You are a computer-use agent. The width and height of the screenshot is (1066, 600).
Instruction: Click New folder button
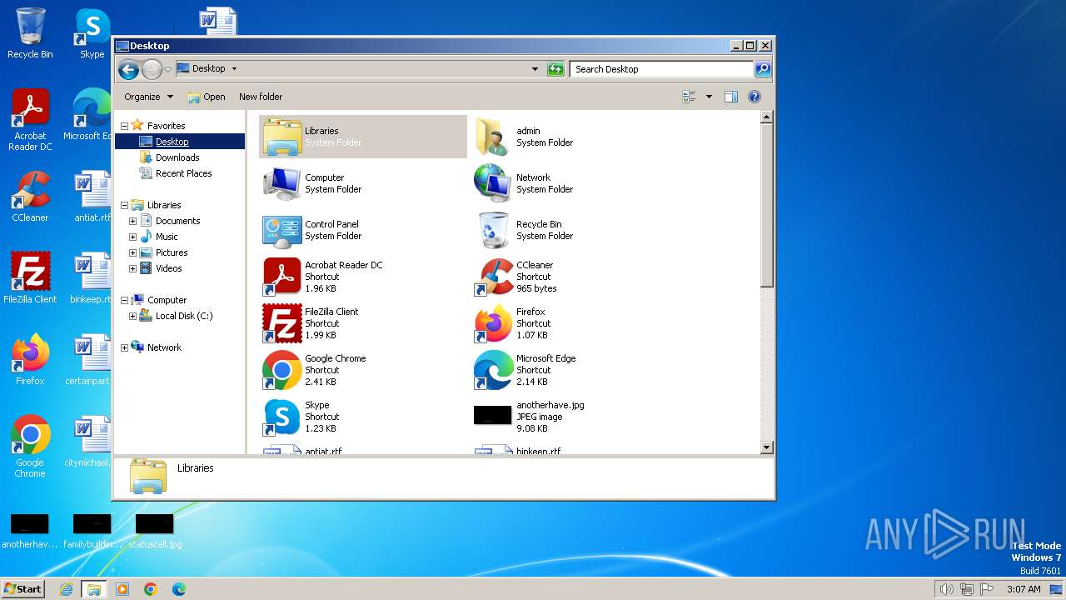[261, 97]
